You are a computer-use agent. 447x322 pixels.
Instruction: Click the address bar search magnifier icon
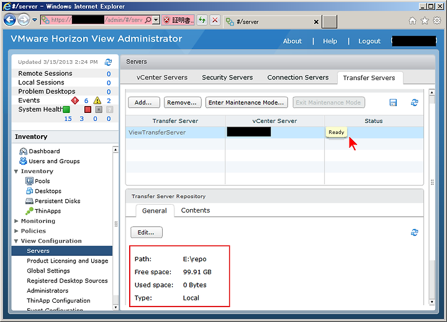coord(148,20)
